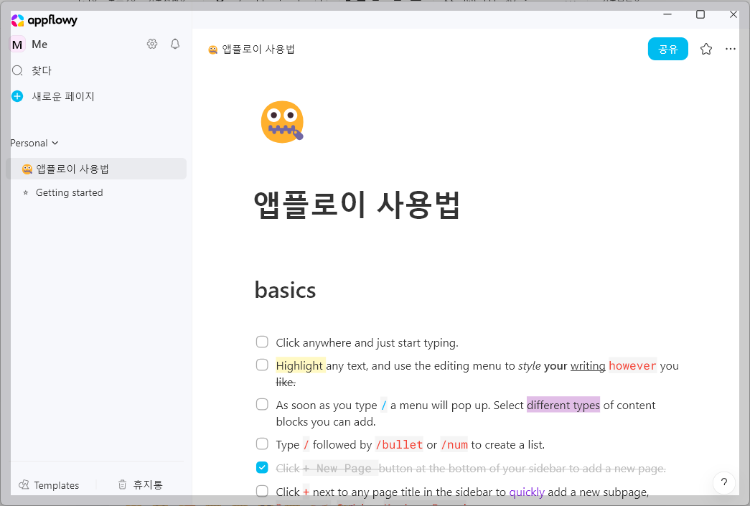Screen dimensions: 750x506
Task: Click the italic word 'style'
Action: (530, 366)
